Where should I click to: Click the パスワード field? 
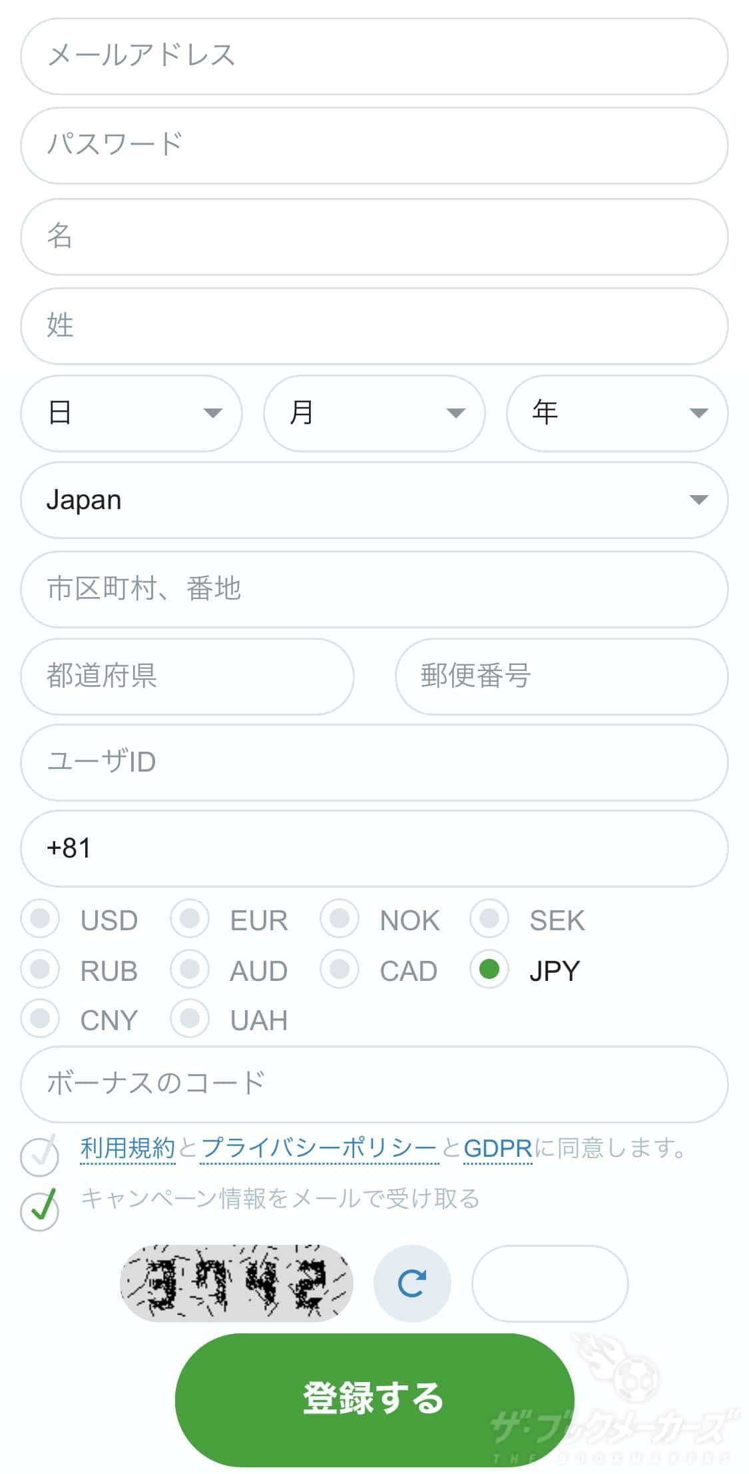pos(374,145)
